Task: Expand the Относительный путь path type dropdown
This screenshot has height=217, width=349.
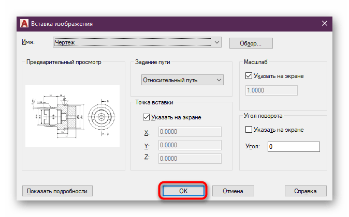Action: tap(182, 80)
